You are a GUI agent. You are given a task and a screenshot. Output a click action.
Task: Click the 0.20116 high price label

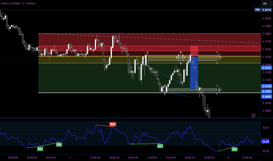pyautogui.click(x=266, y=10)
